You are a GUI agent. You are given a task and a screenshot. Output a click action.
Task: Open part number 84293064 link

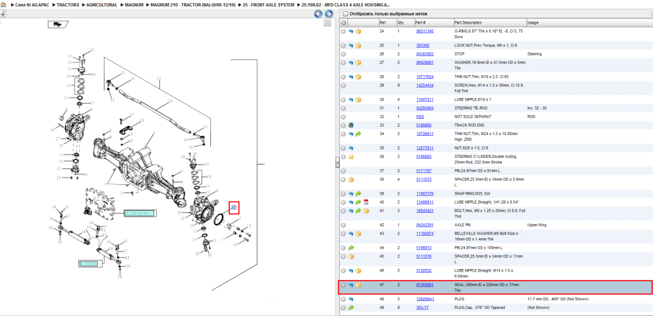[425, 108]
